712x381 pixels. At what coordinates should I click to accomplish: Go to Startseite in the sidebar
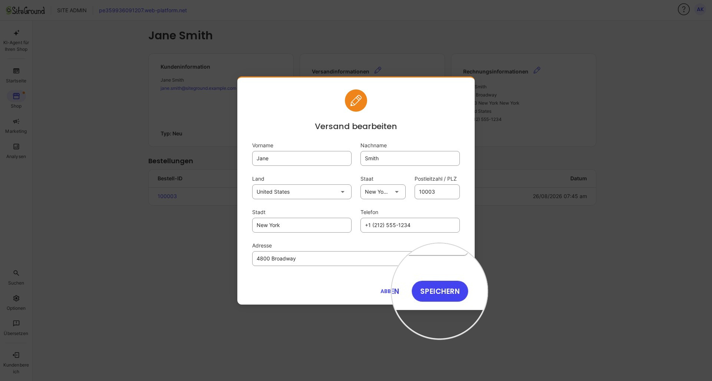pos(16,75)
